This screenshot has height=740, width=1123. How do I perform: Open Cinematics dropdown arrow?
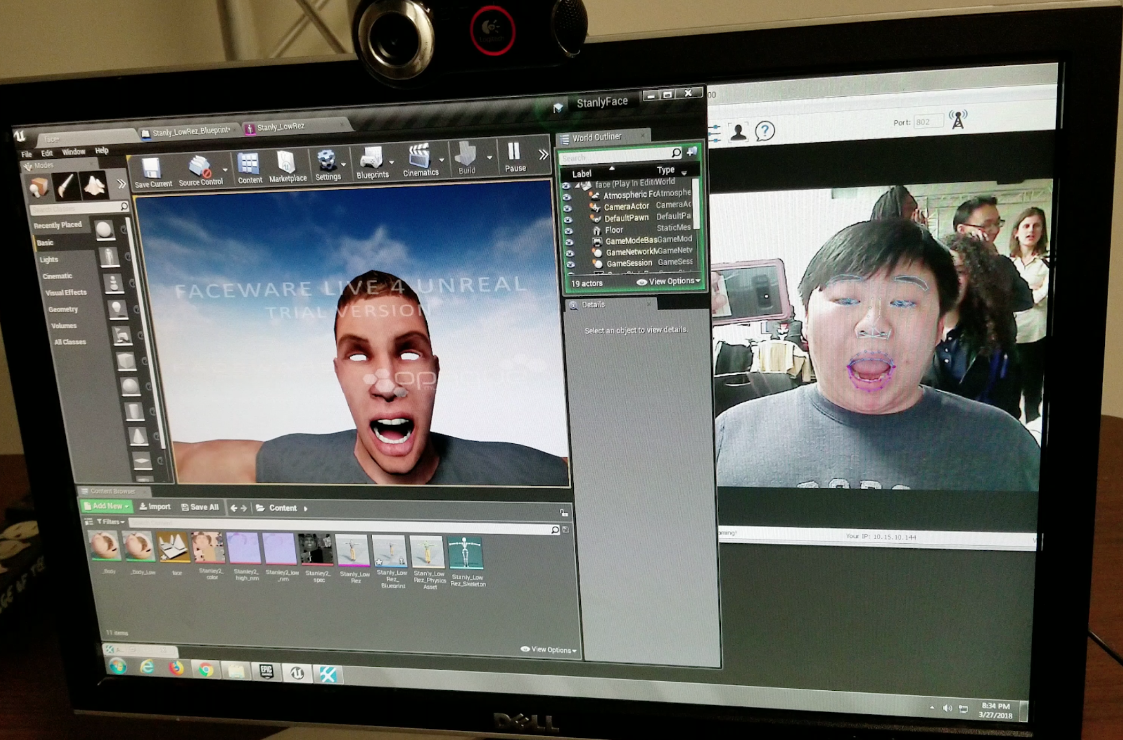pos(442,159)
